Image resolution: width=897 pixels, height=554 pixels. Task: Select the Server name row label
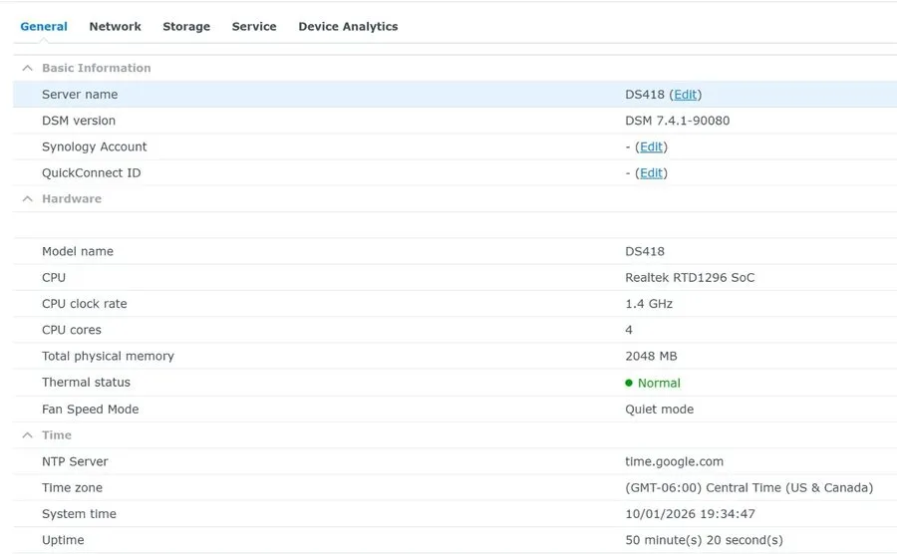click(80, 95)
